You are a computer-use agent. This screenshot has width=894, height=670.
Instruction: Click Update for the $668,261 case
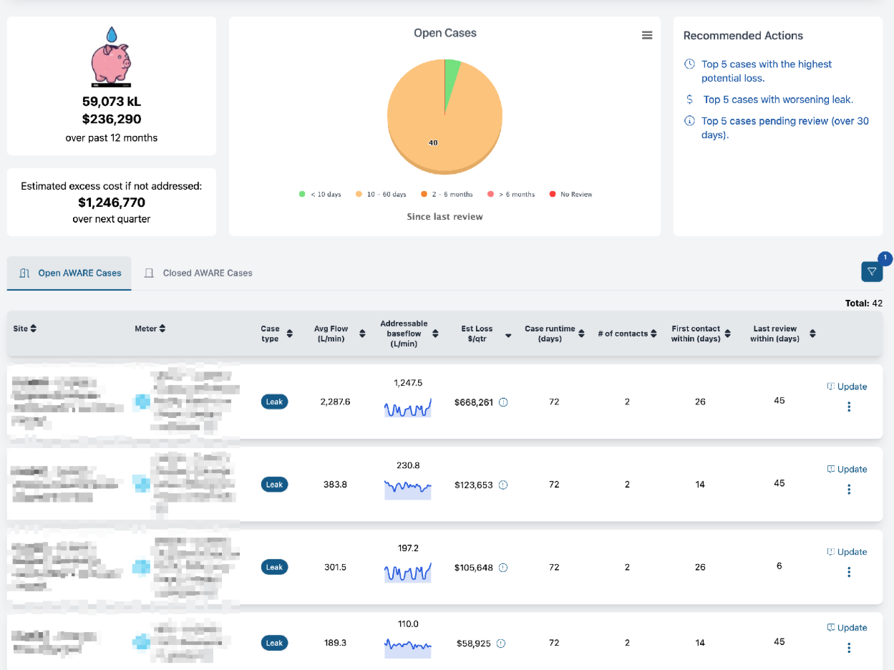tap(847, 387)
